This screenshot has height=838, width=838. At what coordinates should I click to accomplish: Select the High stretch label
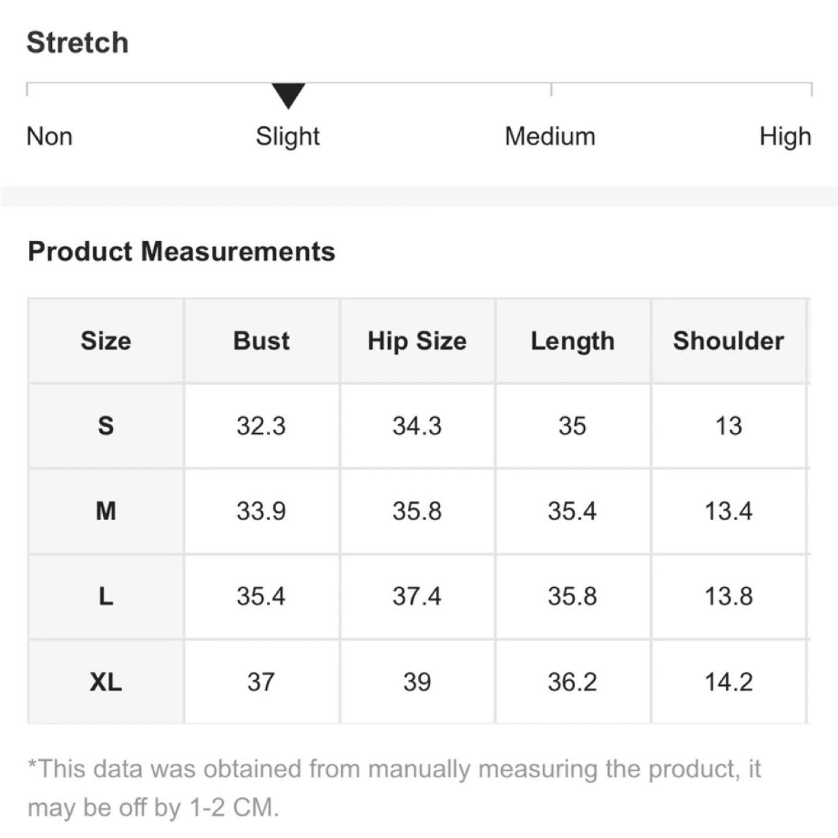point(785,137)
